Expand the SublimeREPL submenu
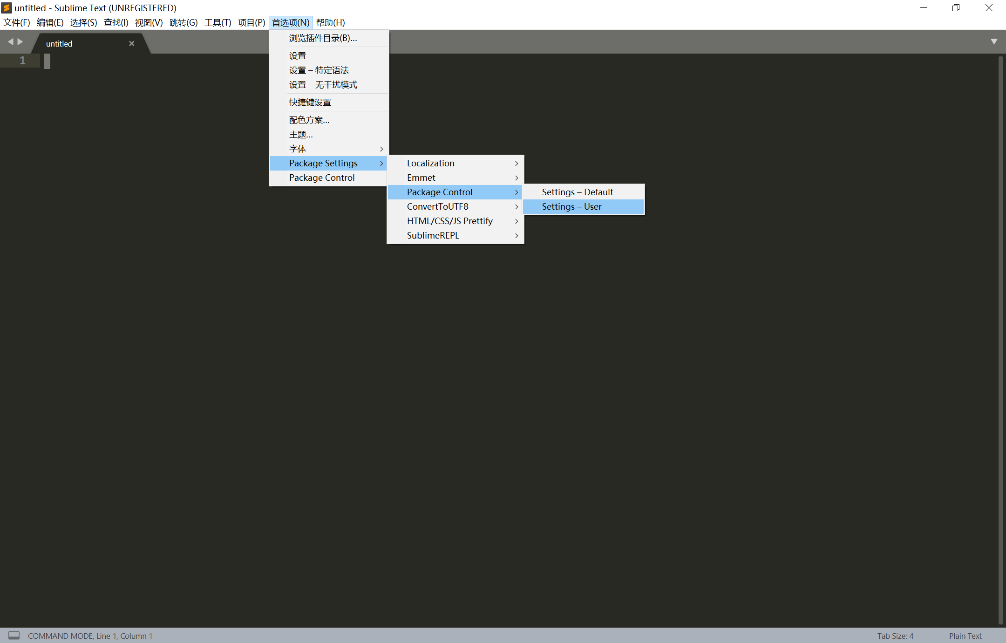This screenshot has width=1006, height=643. (455, 236)
